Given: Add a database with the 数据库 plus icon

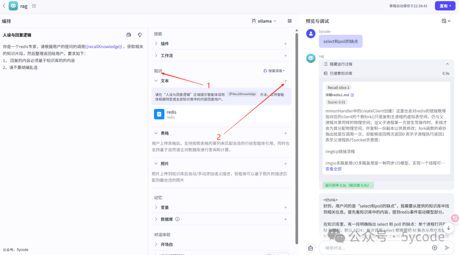Looking at the screenshot, I should pos(286,219).
